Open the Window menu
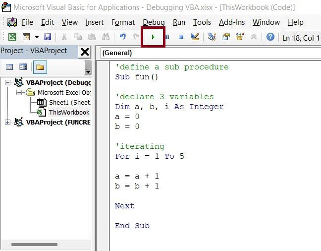 [x=266, y=22]
